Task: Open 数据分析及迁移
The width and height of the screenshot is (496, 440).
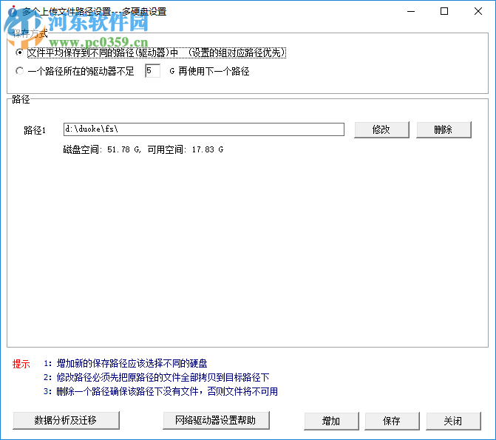Action: point(66,420)
